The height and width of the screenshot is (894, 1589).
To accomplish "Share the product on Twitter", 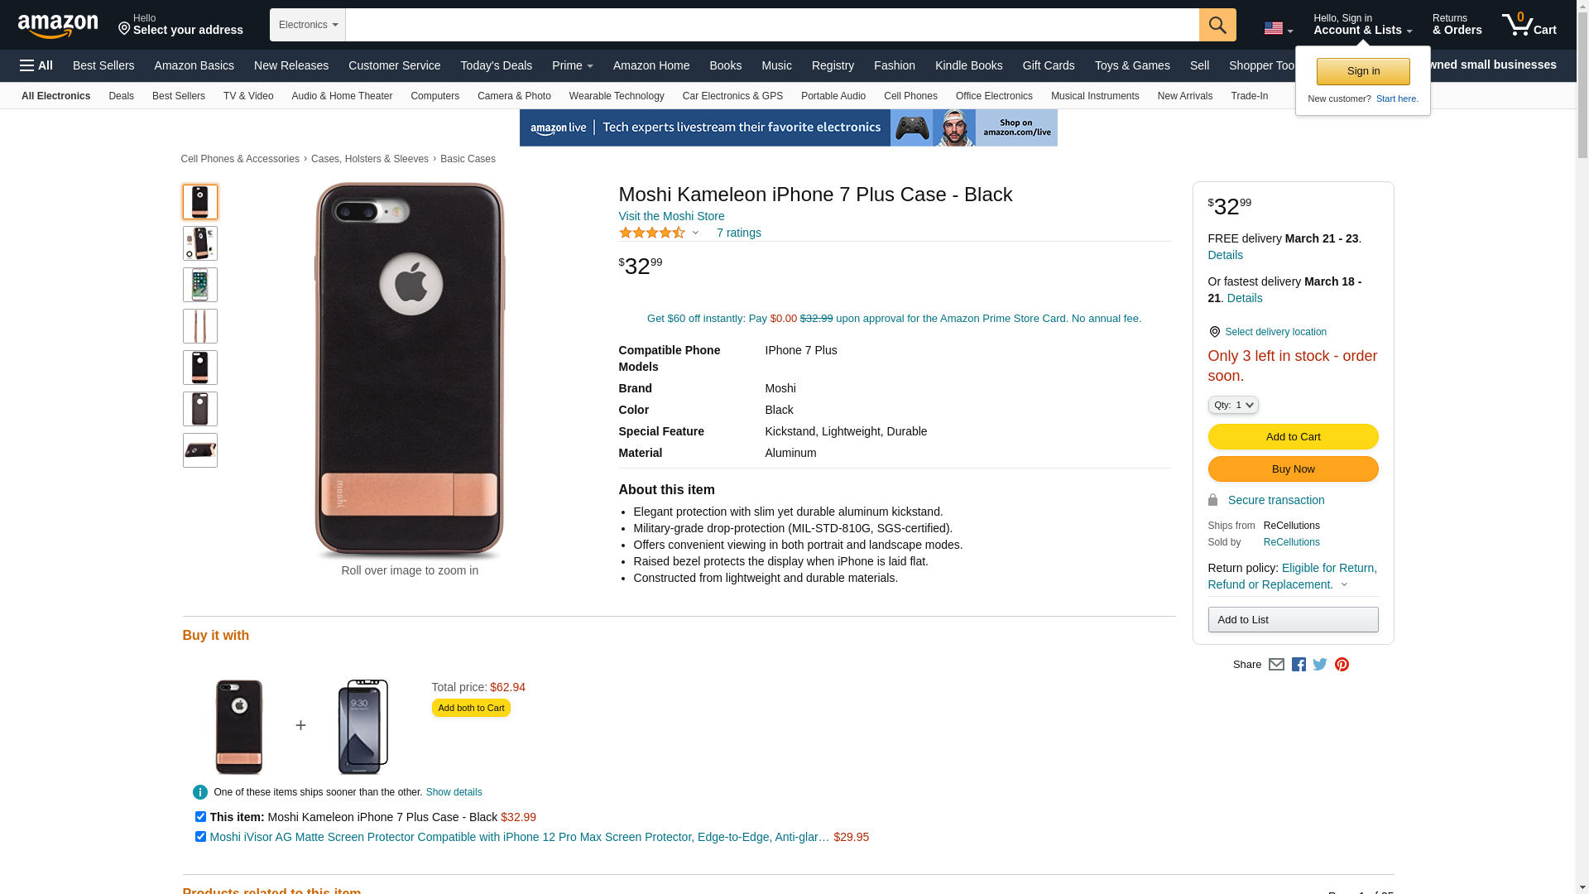I will pyautogui.click(x=1320, y=664).
